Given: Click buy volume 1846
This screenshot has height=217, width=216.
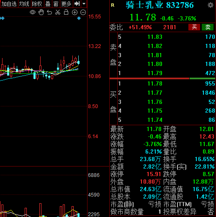Looking at the screenshot, I should coord(208,93).
